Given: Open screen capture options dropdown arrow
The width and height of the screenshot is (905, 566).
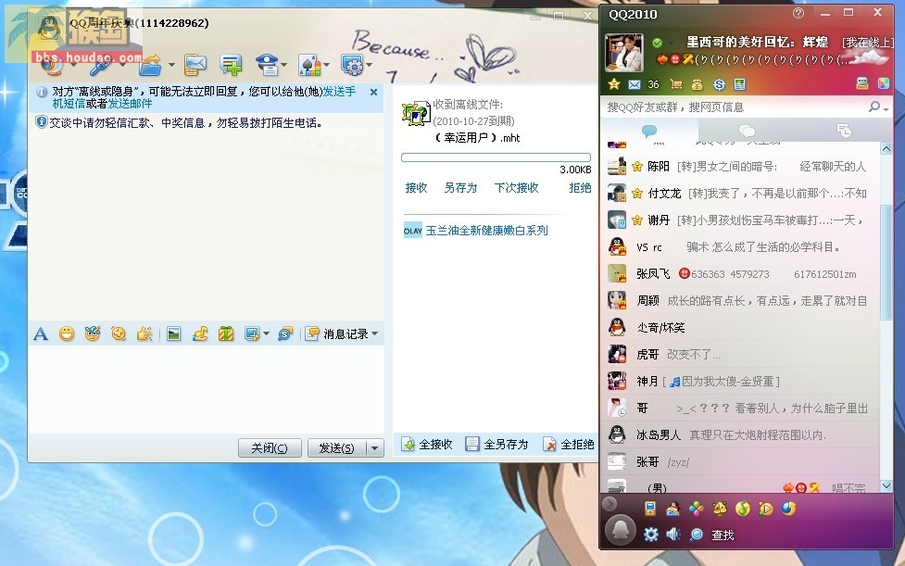Looking at the screenshot, I should (266, 334).
